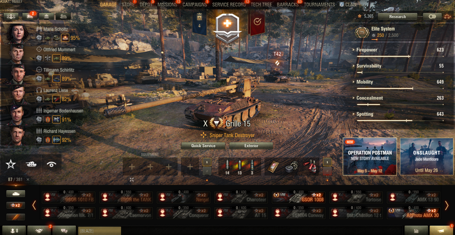
Task: Click the first empty equipment slot
Action: point(131,166)
